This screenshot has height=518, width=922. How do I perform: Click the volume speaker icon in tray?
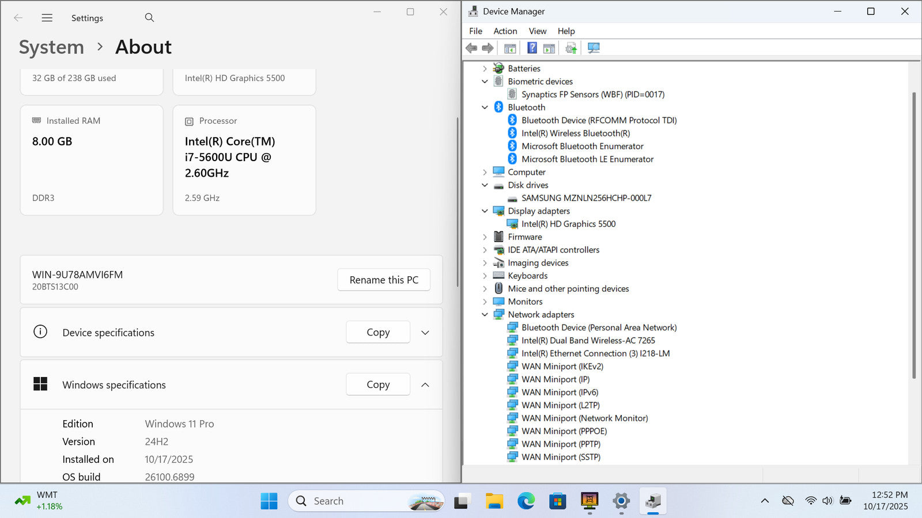[x=827, y=501]
